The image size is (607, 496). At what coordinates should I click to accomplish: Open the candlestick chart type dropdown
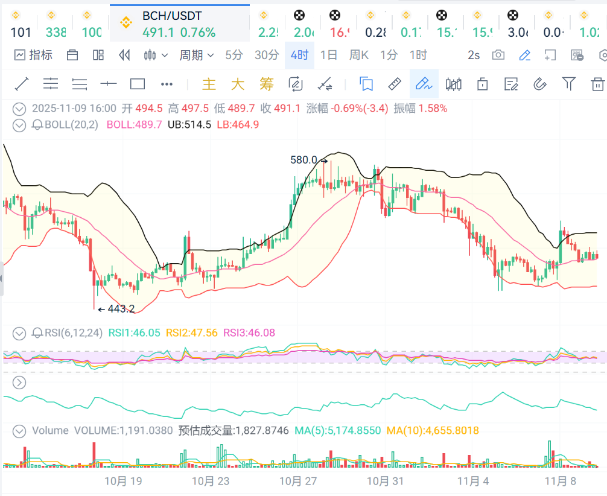pyautogui.click(x=156, y=55)
